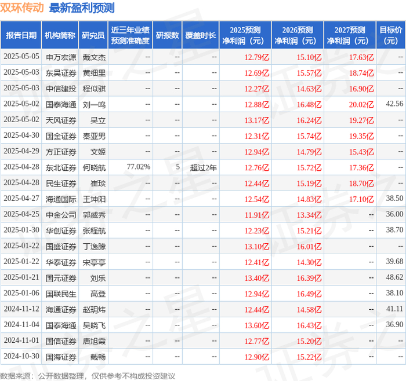Click analyst name 秦亚男
This screenshot has width=406, height=381.
94,136
